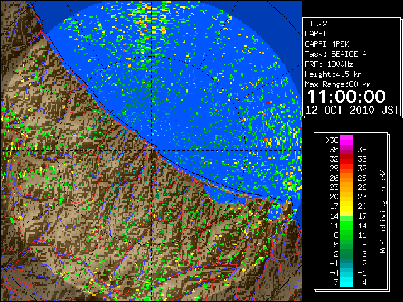The height and width of the screenshot is (302, 403).
Task: Click the 'Height:4.5 km' line
Action: [333, 74]
